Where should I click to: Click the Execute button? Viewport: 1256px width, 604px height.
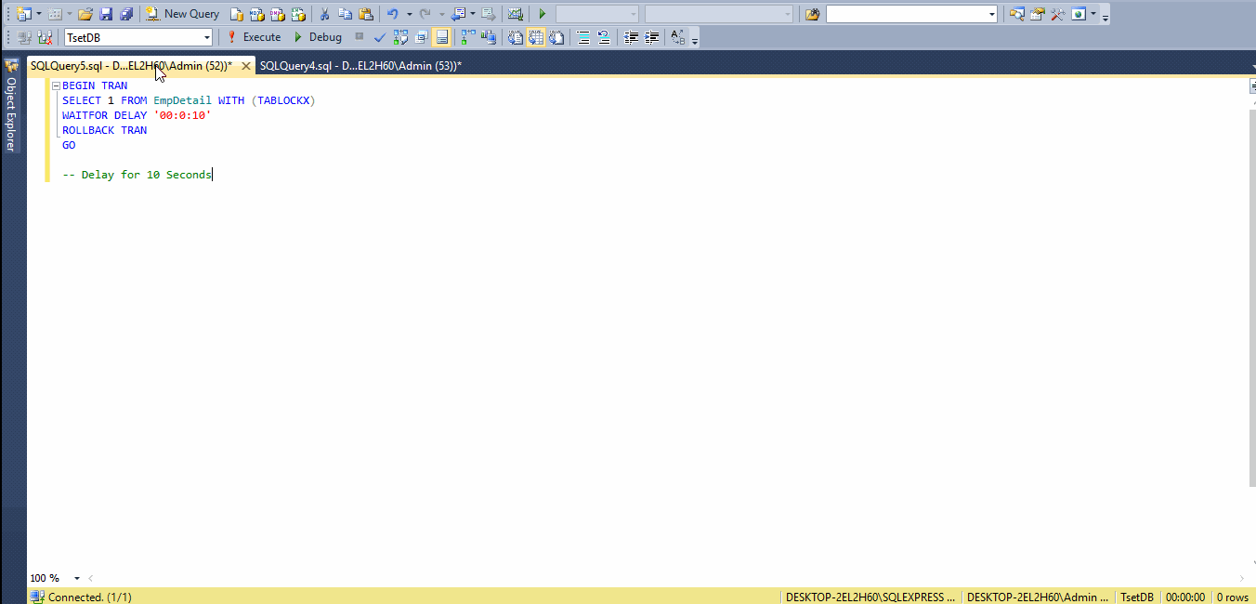click(254, 37)
